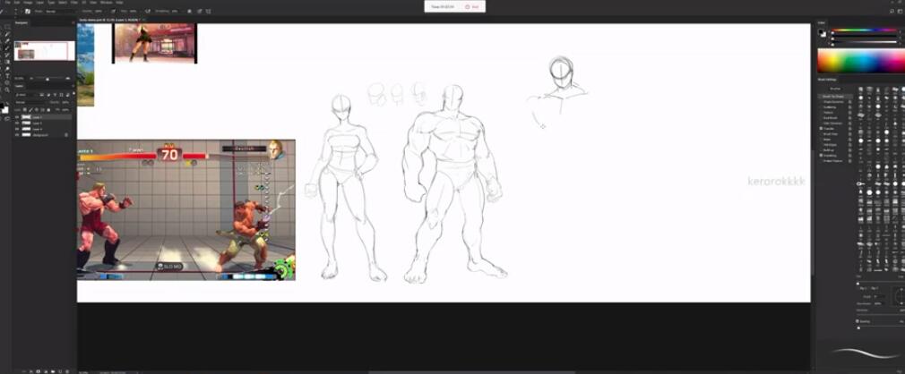Lock transparent pixels in Layers panel
The image size is (905, 374).
pos(25,110)
